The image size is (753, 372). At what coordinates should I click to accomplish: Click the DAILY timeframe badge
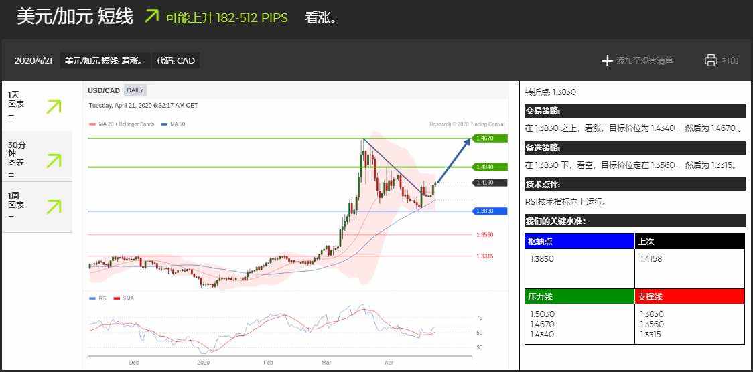coord(135,90)
